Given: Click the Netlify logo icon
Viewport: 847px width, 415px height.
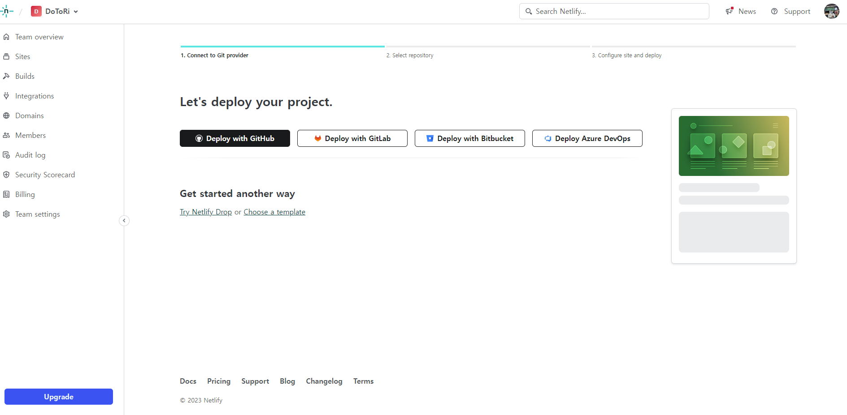Looking at the screenshot, I should (x=7, y=11).
